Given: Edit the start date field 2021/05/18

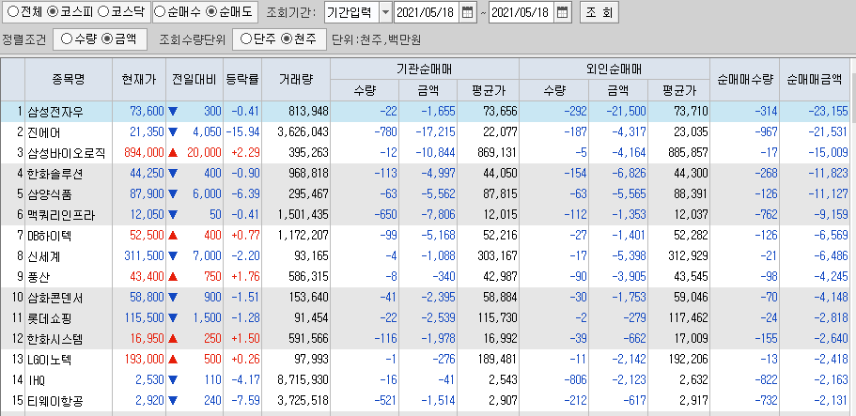Looking at the screenshot, I should pyautogui.click(x=427, y=12).
